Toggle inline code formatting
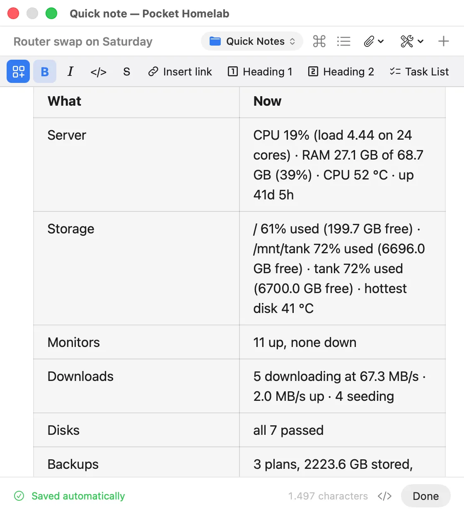The width and height of the screenshot is (464, 514). 99,72
